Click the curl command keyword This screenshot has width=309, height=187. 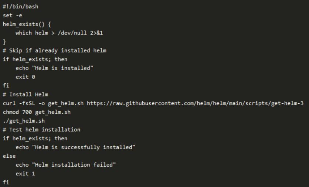tap(9, 103)
